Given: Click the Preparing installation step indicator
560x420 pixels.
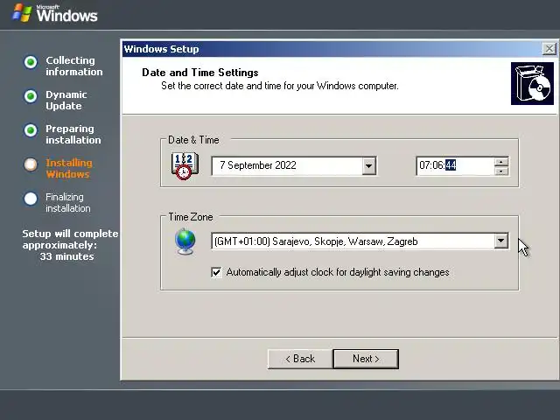Looking at the screenshot, I should (x=31, y=130).
